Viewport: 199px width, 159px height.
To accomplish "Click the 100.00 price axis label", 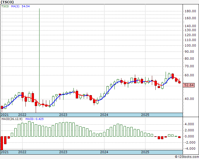I will [190, 45].
